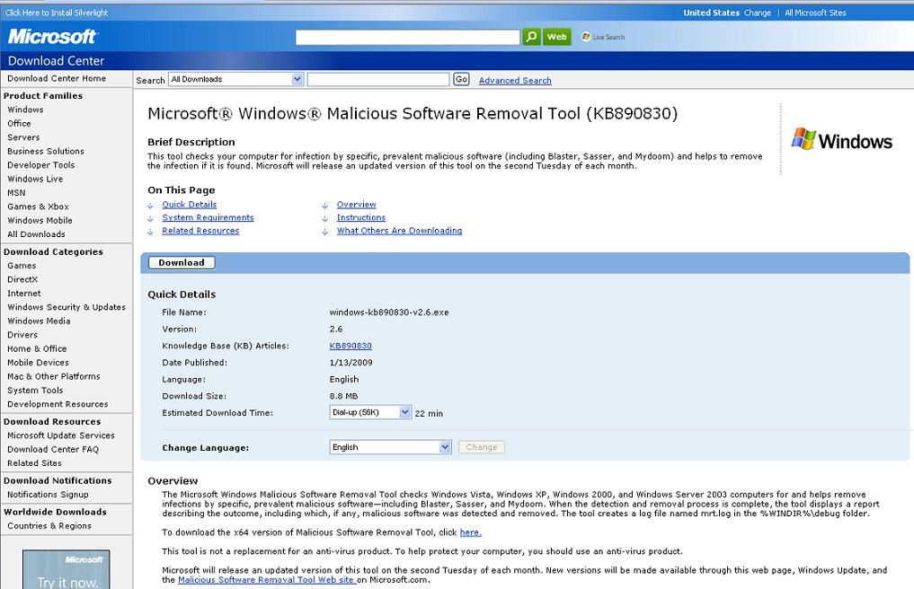Open Windows Security & Updates category
This screenshot has width=914, height=589.
point(67,307)
